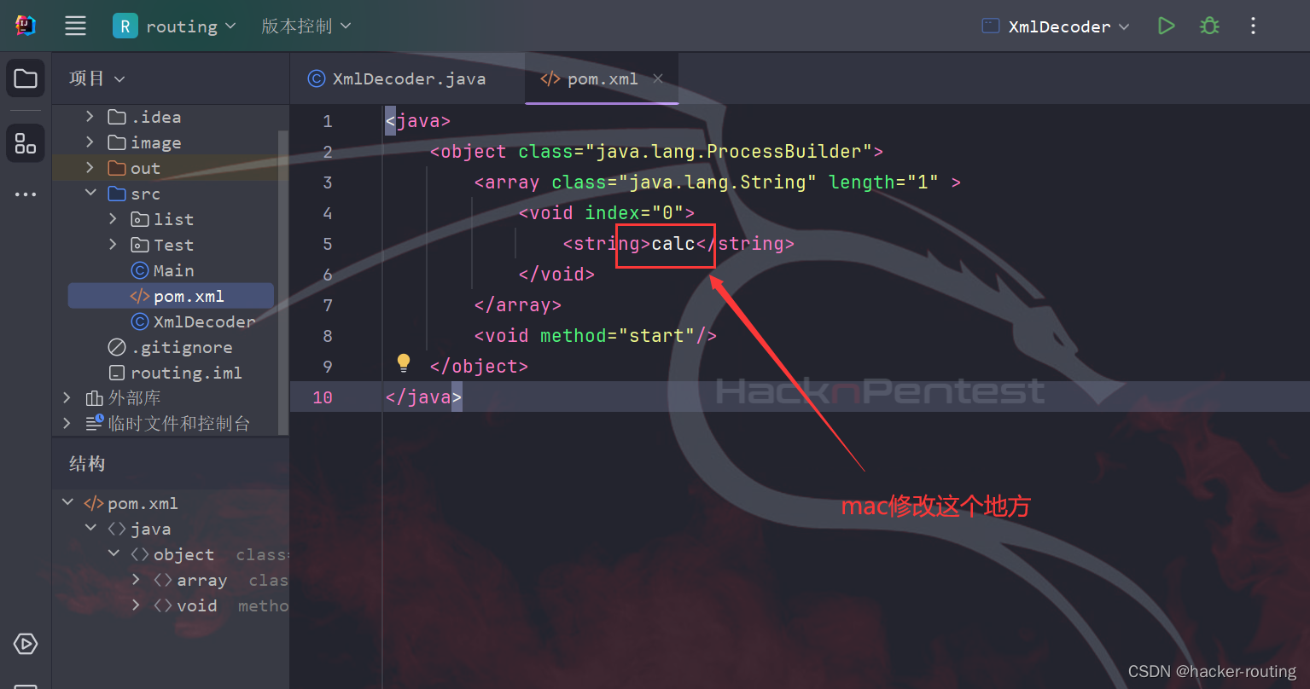Collapse pom.xml node in structure panel
This screenshot has width=1310, height=689.
[x=67, y=503]
